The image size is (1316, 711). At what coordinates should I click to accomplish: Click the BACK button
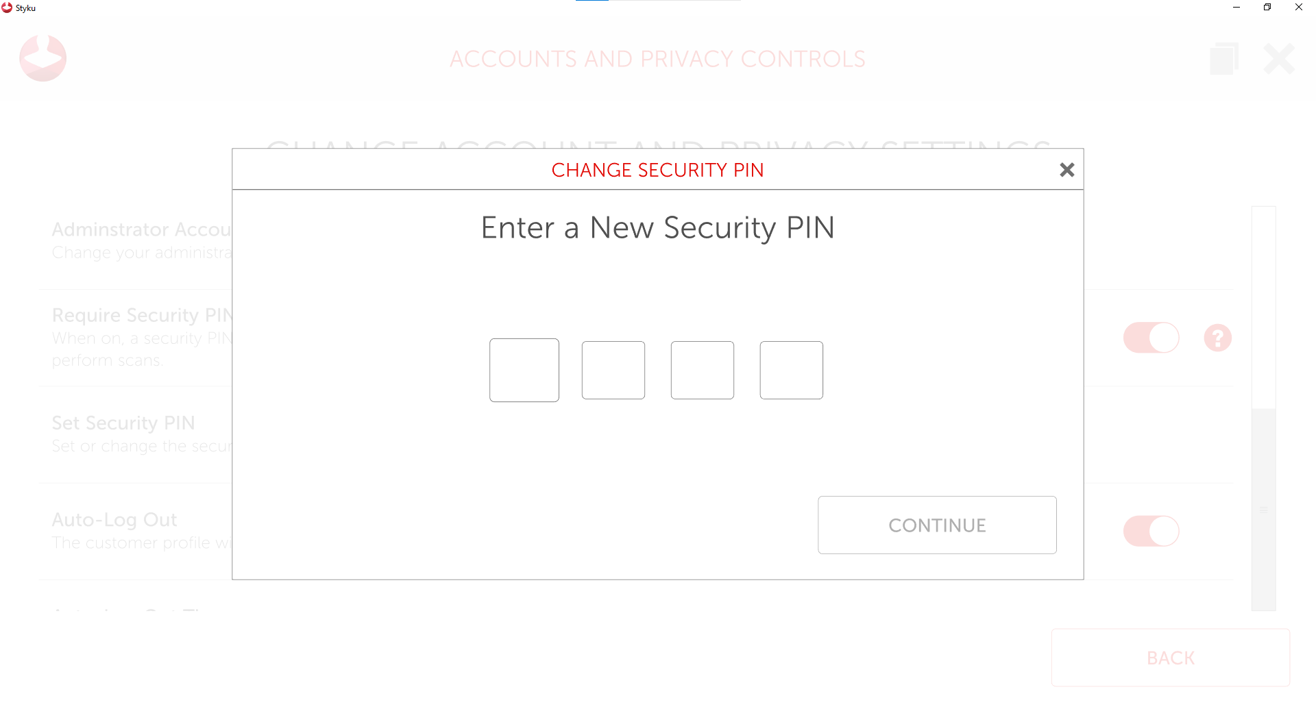click(1170, 658)
